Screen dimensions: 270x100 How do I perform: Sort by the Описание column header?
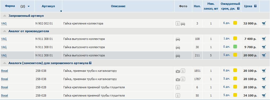pyautogui.click(x=118, y=6)
